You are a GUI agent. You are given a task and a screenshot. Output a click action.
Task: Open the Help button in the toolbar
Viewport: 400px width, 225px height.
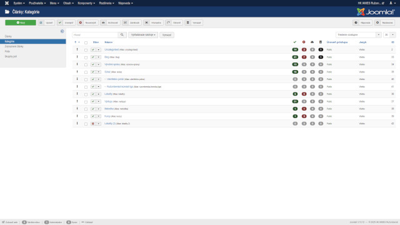pyautogui.click(x=362, y=22)
